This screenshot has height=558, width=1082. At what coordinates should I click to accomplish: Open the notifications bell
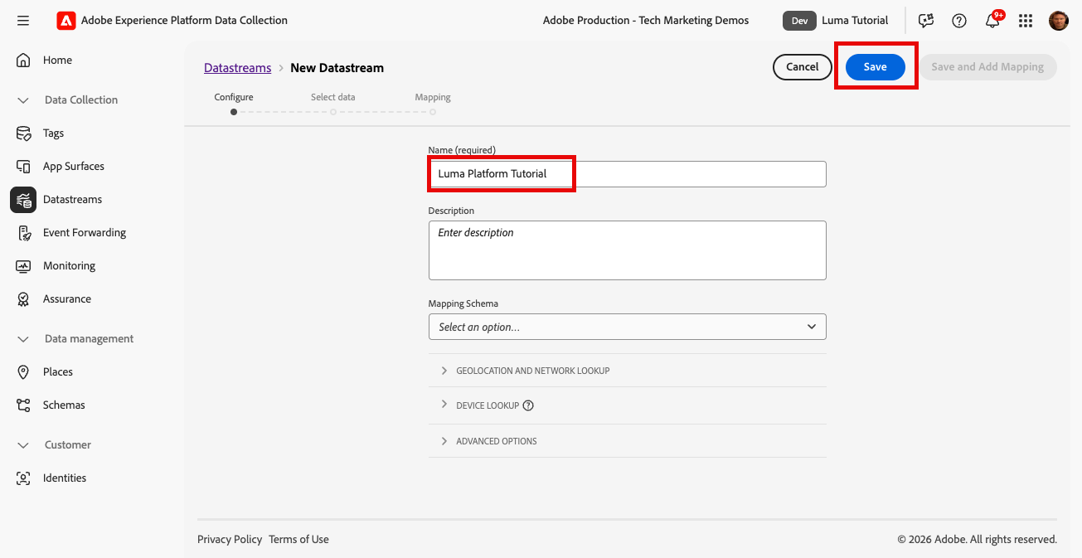(x=992, y=21)
